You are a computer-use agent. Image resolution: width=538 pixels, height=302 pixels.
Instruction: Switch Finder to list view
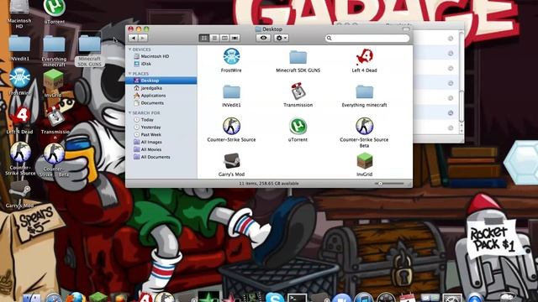(x=214, y=38)
